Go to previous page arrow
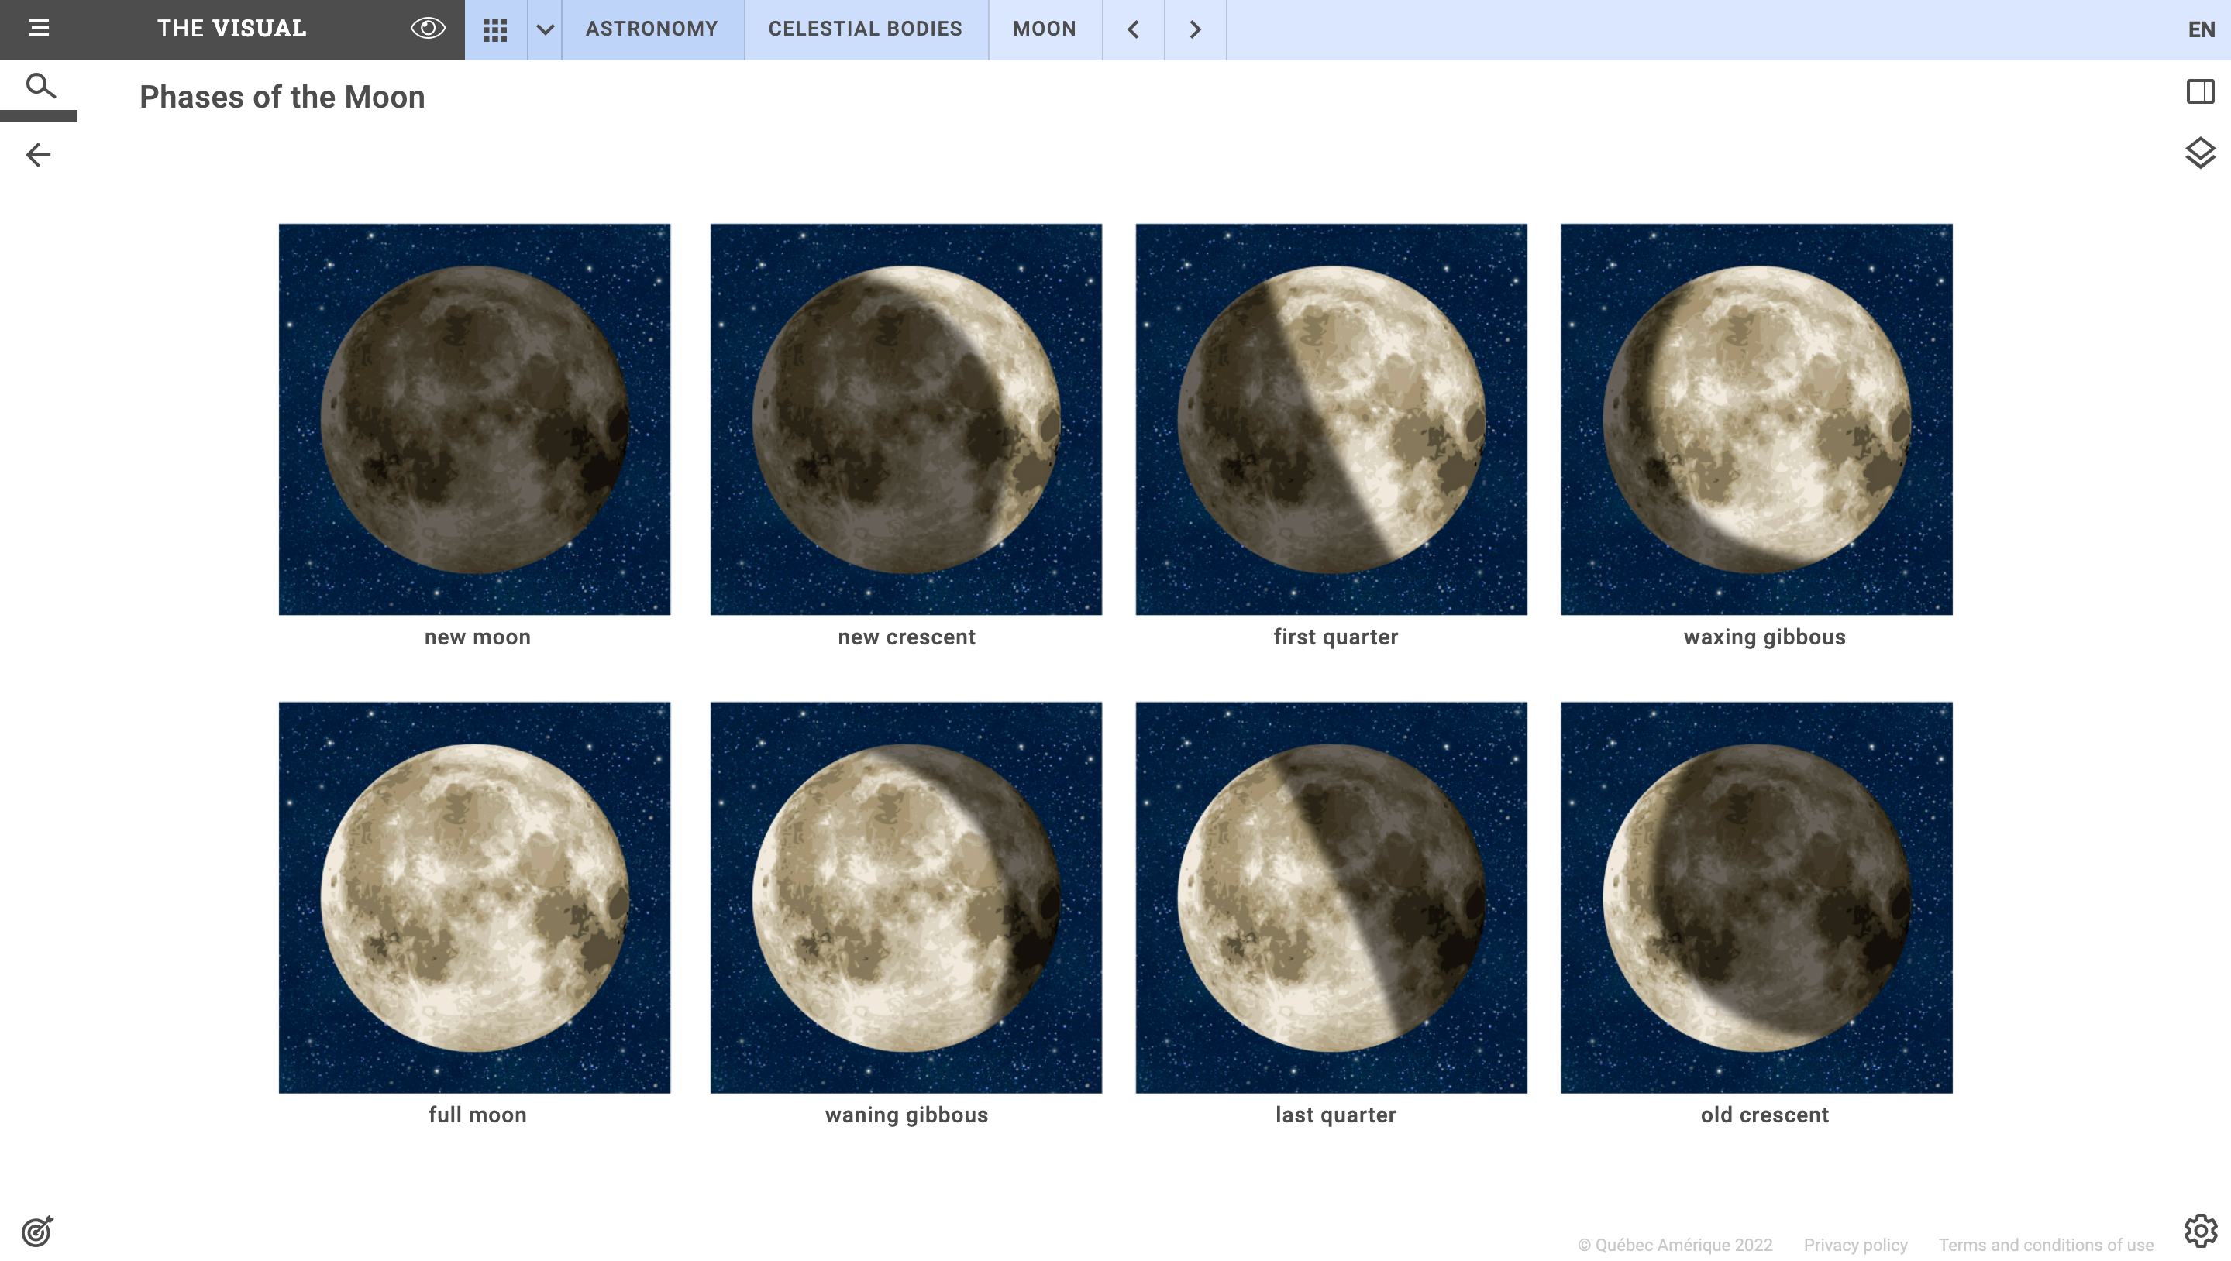 1132,30
